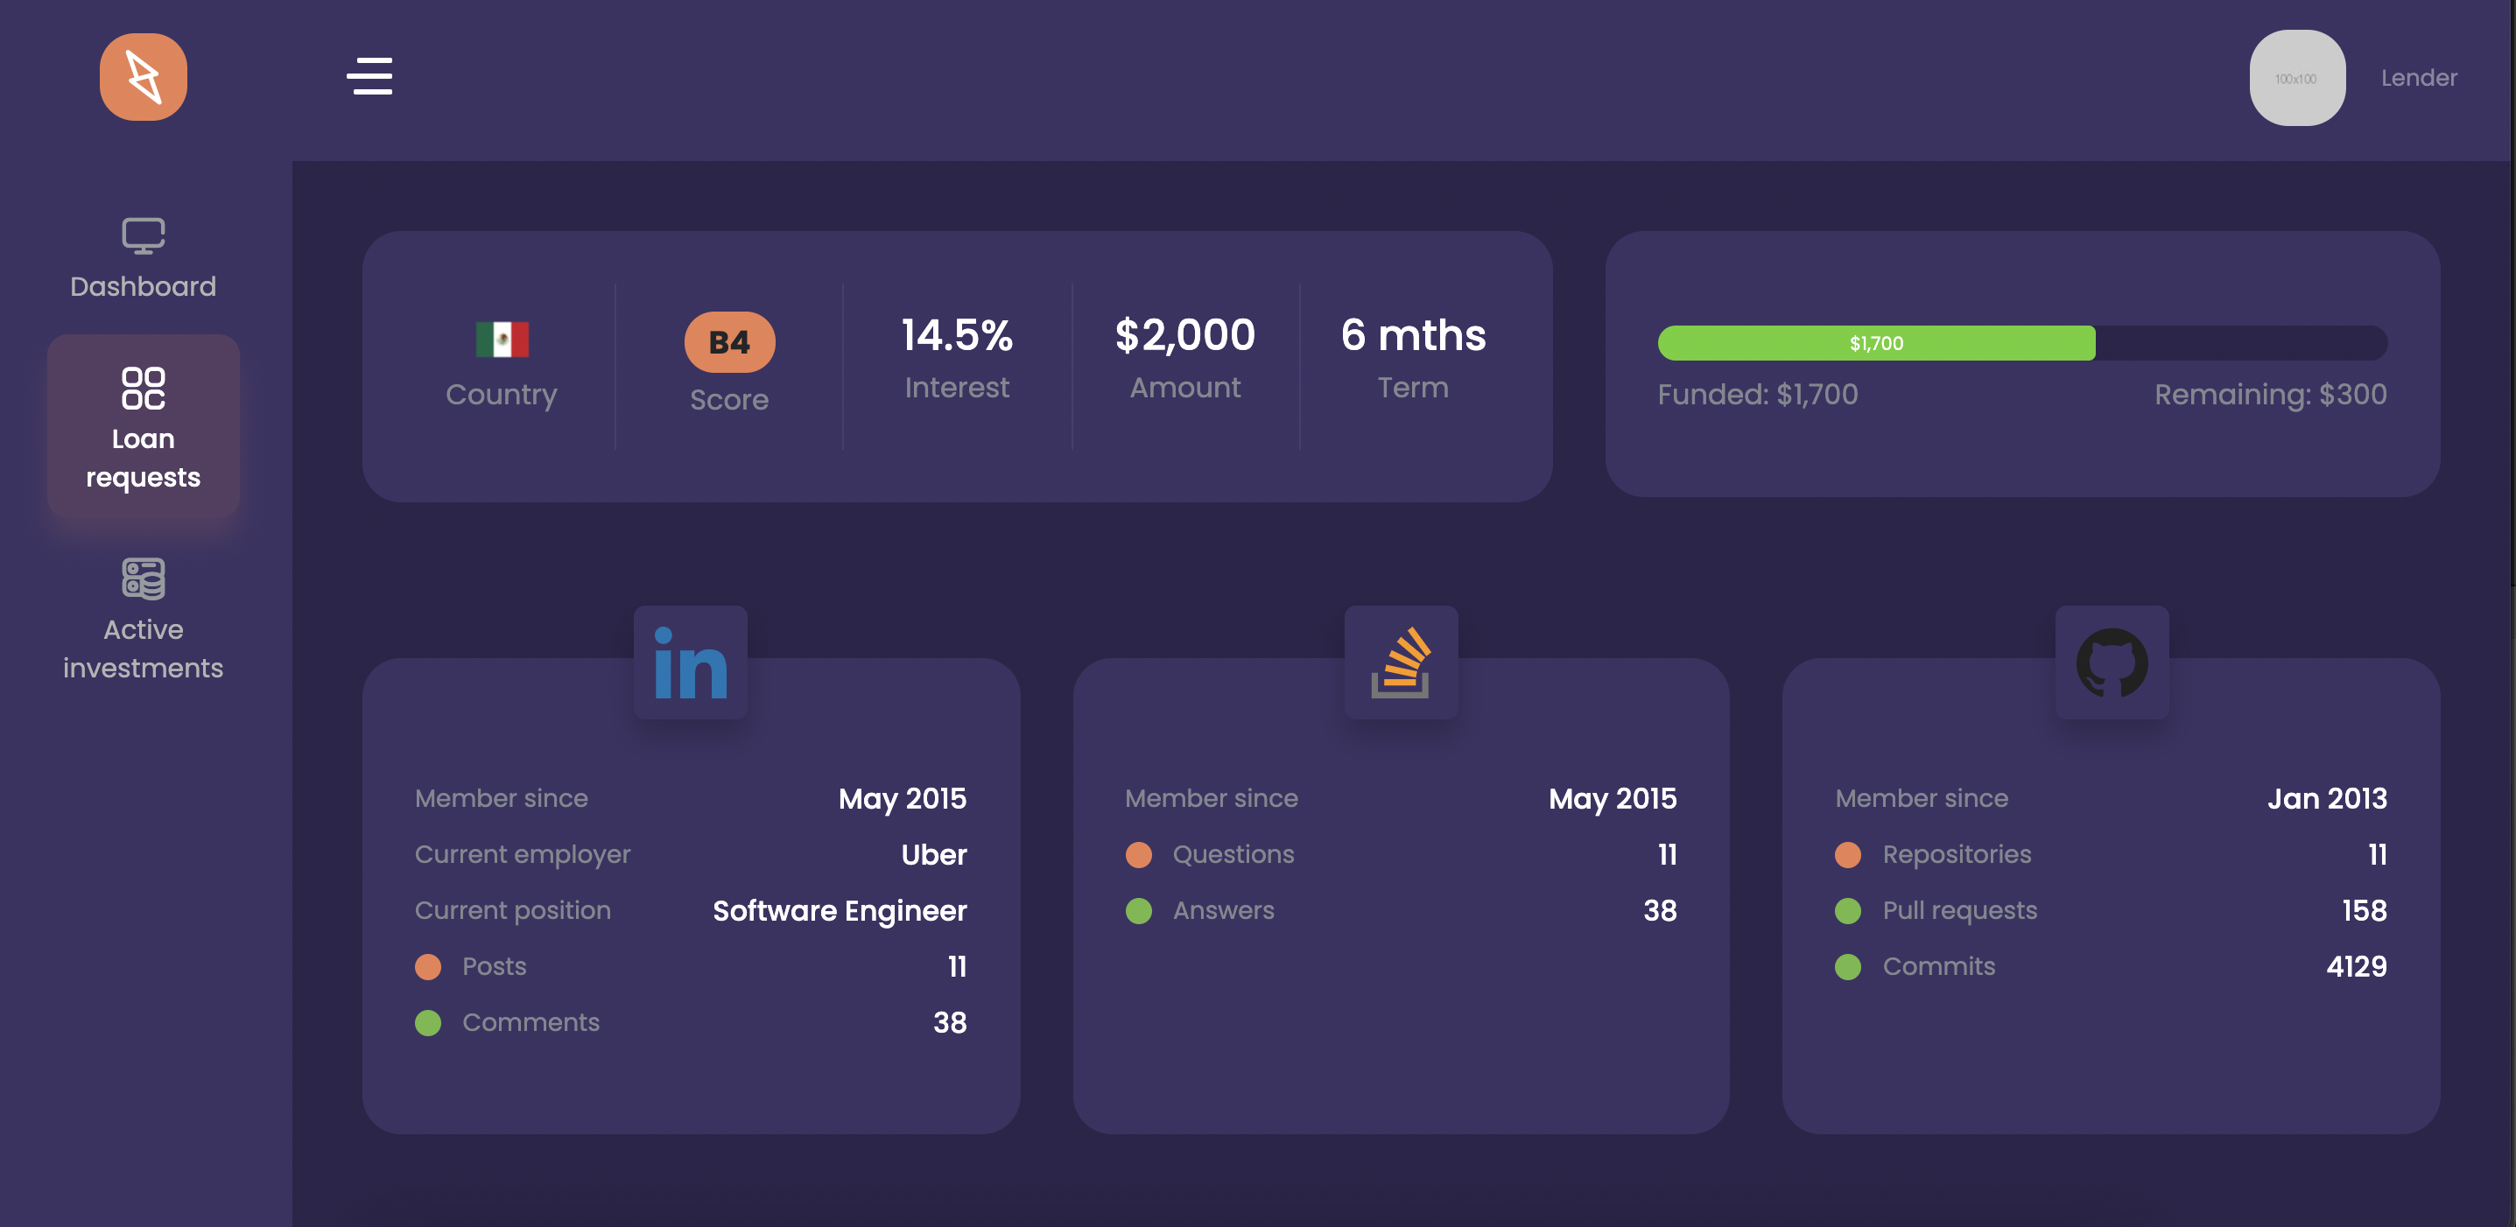2516x1227 pixels.
Task: Select the Loan requests grid icon
Action: (143, 388)
